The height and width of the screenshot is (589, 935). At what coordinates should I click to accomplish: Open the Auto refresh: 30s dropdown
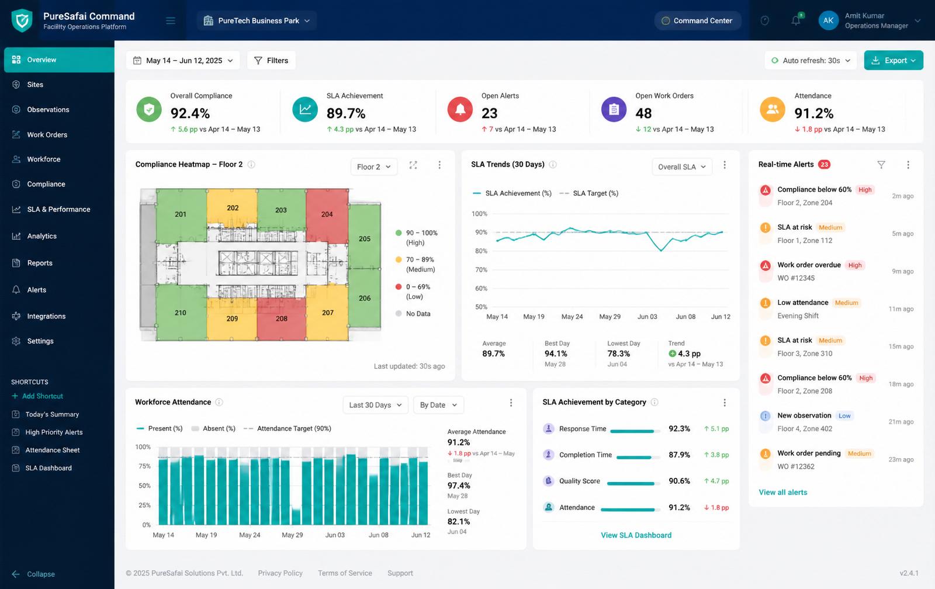(811, 60)
